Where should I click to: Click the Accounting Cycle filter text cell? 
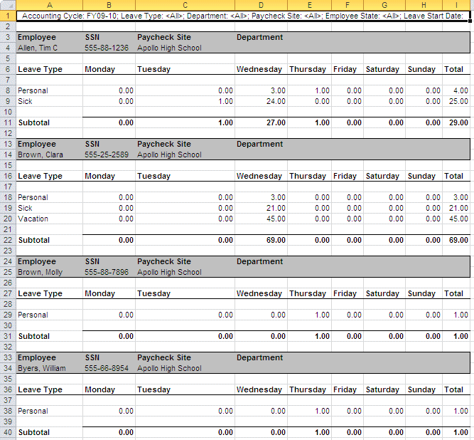click(x=243, y=16)
